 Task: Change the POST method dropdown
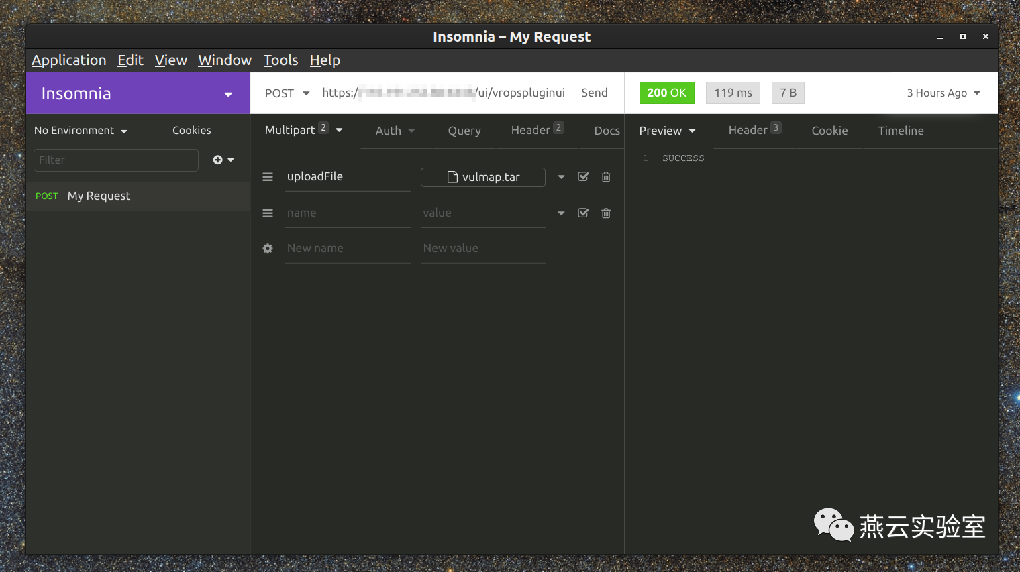click(x=287, y=93)
